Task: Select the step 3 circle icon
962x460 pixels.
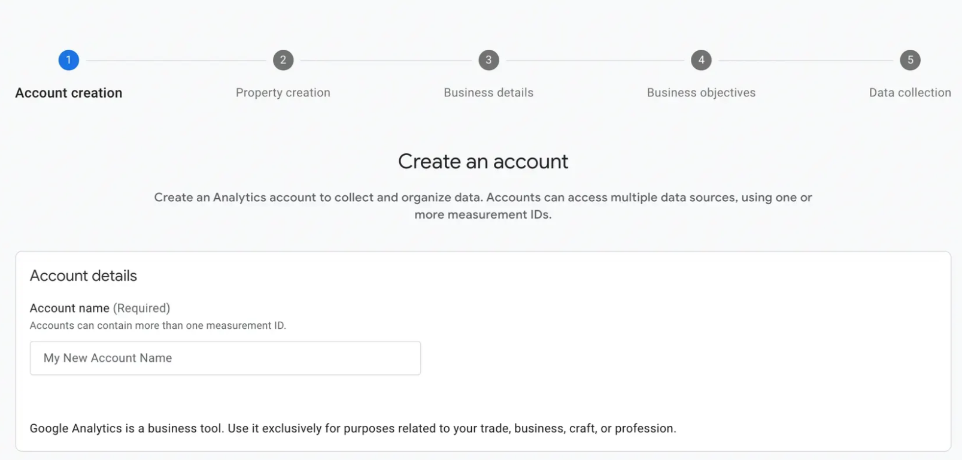Action: click(488, 60)
